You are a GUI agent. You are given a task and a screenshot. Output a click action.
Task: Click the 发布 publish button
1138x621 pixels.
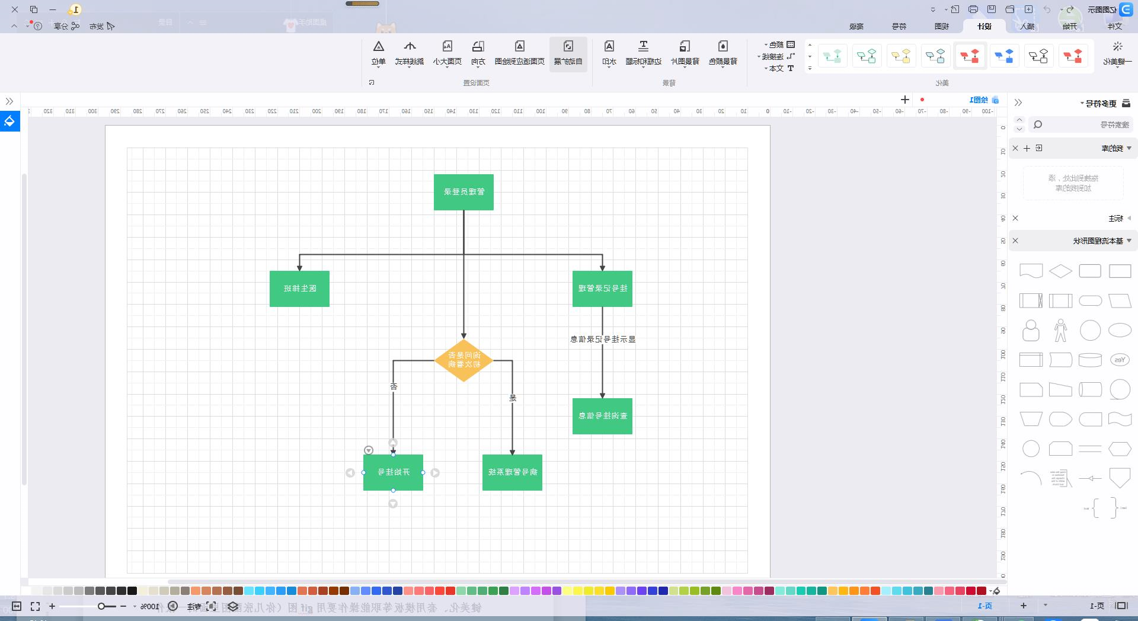[x=102, y=26]
